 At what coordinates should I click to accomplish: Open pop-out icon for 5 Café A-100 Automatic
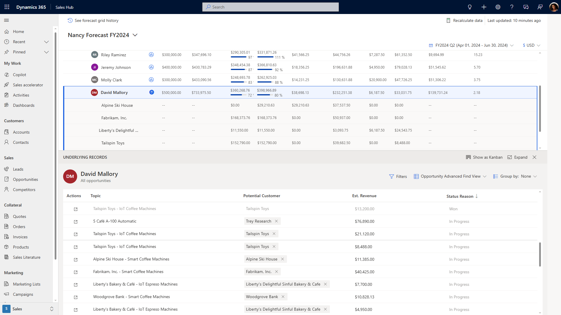tap(76, 222)
